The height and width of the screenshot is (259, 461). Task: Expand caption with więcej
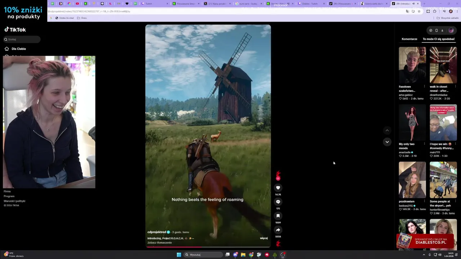click(x=264, y=238)
